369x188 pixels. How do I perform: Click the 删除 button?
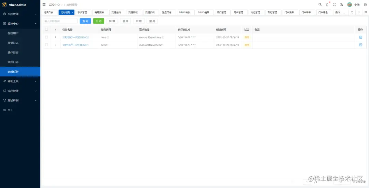pyautogui.click(x=125, y=21)
